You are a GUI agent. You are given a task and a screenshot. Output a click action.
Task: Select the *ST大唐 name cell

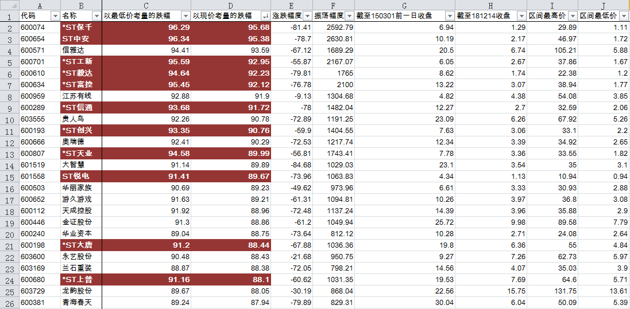tap(81, 245)
